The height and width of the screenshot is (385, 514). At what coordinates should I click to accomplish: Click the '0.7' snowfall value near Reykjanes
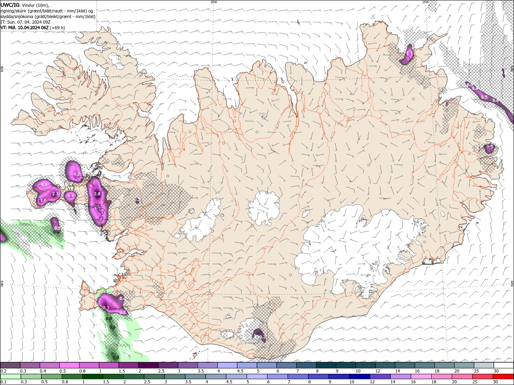[x=123, y=312]
